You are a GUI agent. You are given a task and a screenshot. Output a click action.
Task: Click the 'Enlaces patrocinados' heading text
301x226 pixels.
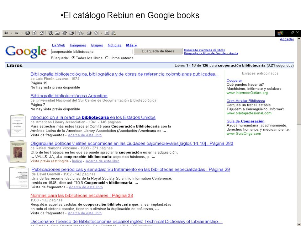pyautogui.click(x=260, y=73)
